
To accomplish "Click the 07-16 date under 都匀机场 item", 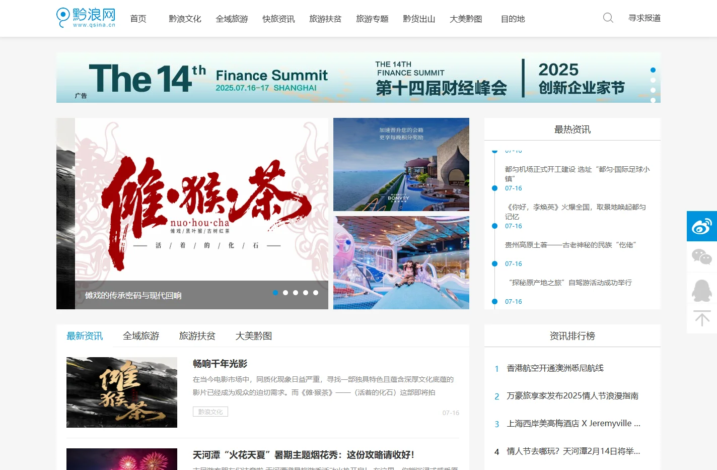I will point(514,188).
